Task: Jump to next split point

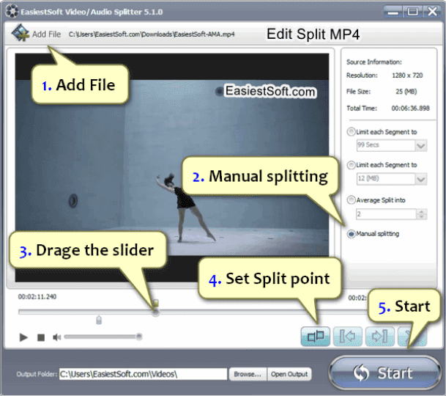Action: (x=380, y=337)
